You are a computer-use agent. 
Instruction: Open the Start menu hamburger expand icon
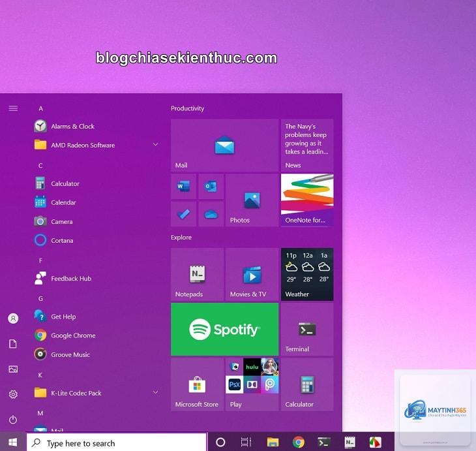(13, 108)
